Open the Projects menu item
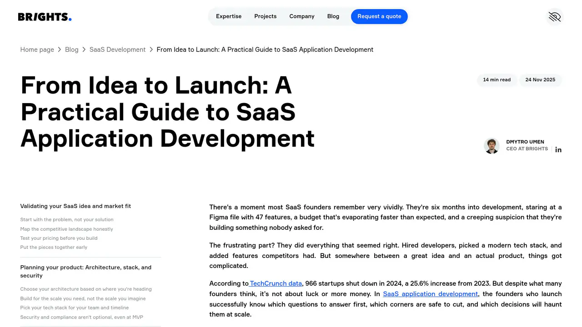582x327 pixels. 266,16
